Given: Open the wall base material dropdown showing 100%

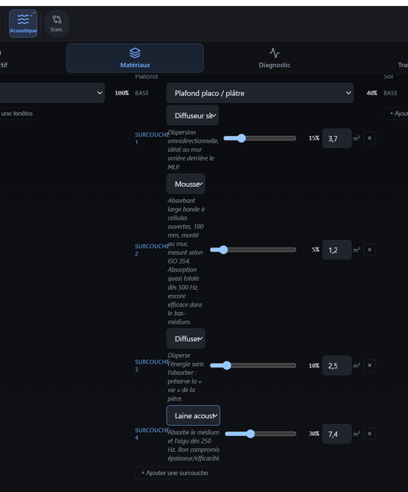Looking at the screenshot, I should pyautogui.click(x=51, y=93).
